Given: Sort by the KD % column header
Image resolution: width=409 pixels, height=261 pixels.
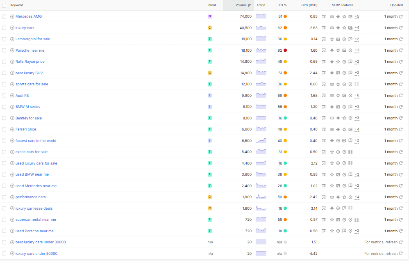Looking at the screenshot, I should pyautogui.click(x=282, y=5).
